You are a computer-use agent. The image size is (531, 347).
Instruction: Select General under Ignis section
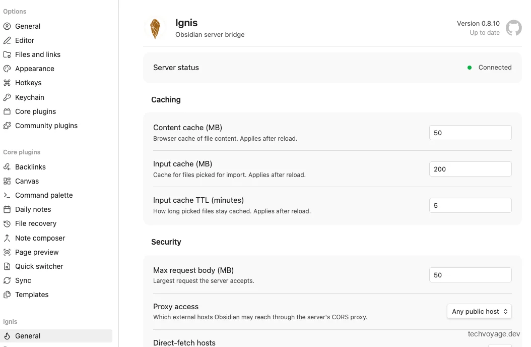click(56, 336)
